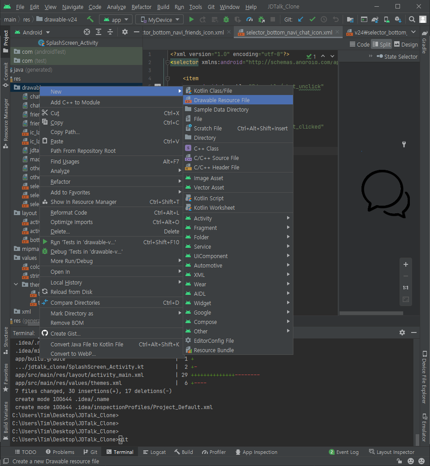Open the Device File Explorer side tab

425,377
